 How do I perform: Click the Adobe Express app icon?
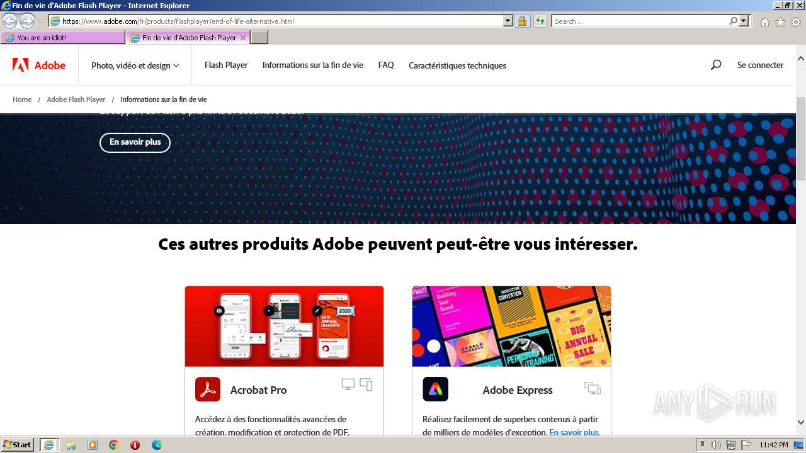(435, 389)
